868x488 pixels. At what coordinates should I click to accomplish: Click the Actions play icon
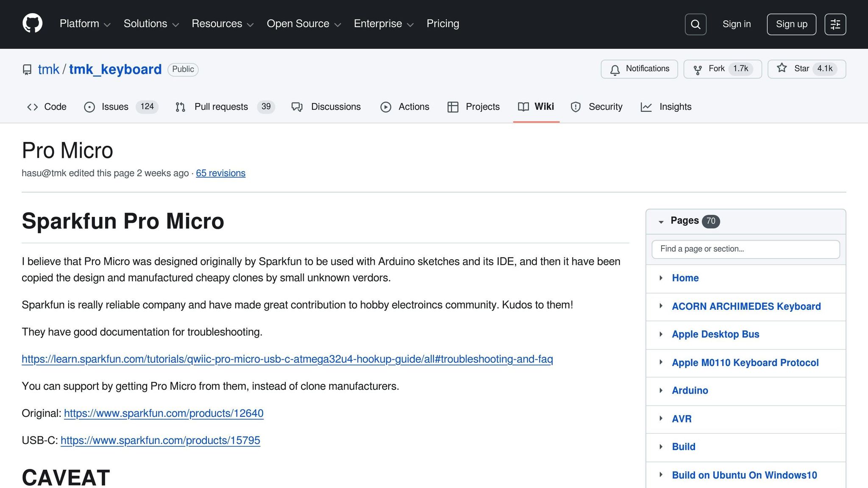tap(386, 107)
